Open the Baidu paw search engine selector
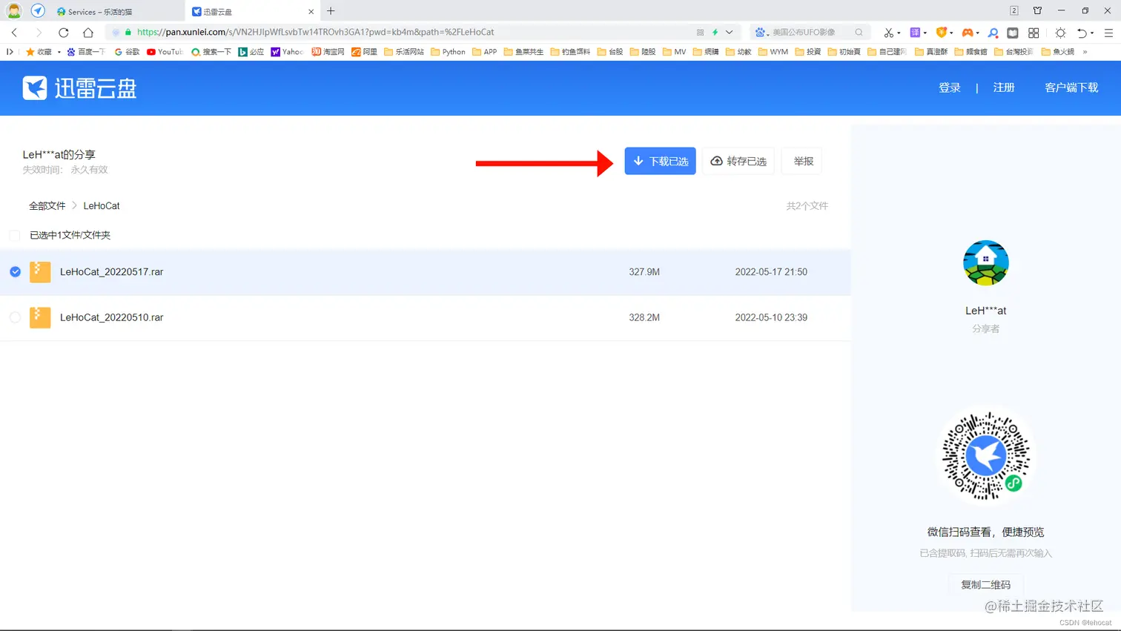 761,33
